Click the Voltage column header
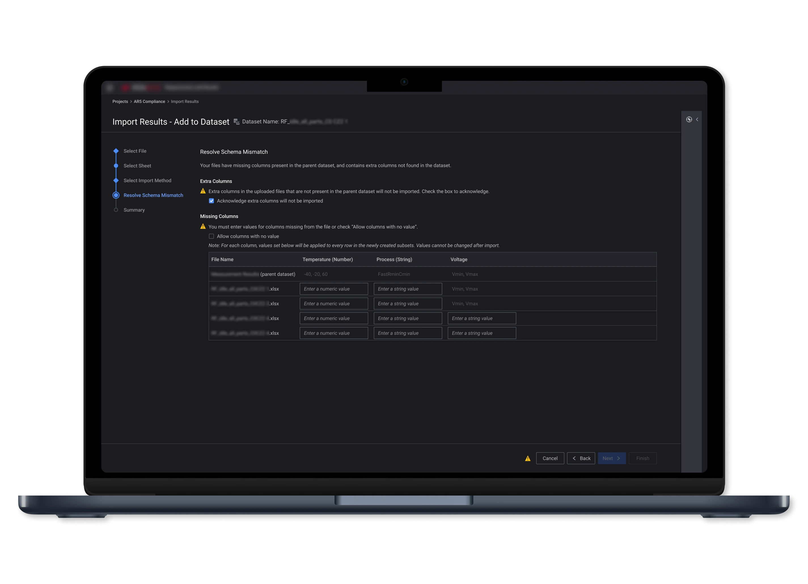808x584 pixels. point(458,259)
